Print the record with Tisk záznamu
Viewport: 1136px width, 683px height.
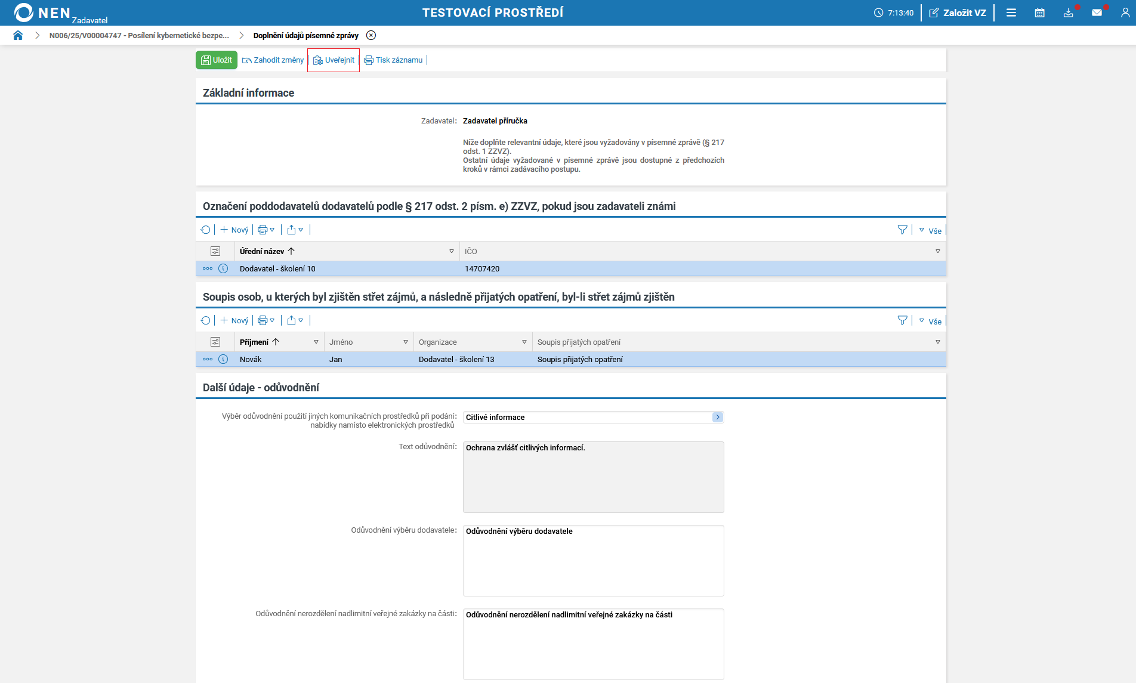(393, 60)
